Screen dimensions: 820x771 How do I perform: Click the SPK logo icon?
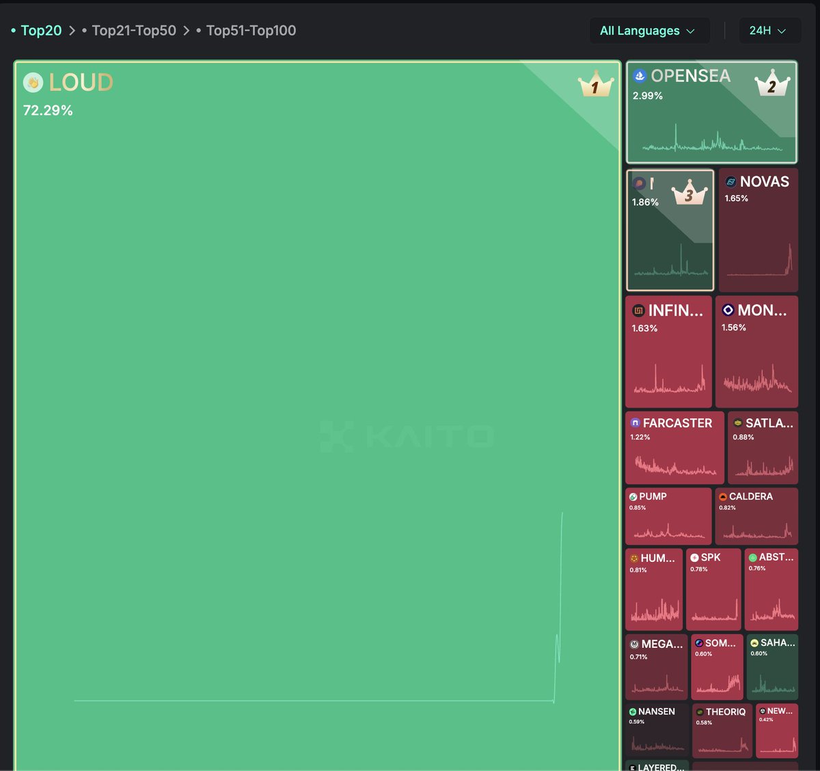click(x=694, y=558)
